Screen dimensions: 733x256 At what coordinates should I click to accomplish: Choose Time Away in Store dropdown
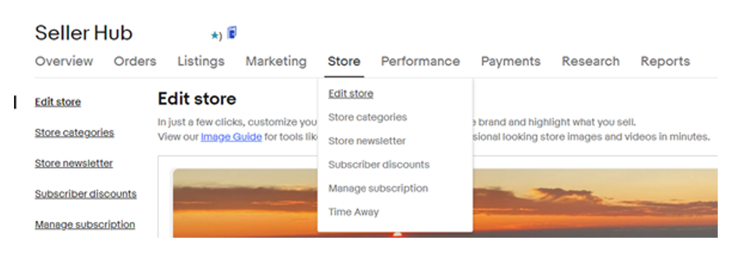click(354, 212)
